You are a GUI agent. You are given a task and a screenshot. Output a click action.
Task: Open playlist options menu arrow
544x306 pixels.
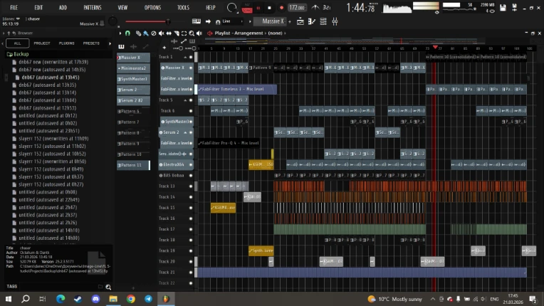pyautogui.click(x=120, y=33)
